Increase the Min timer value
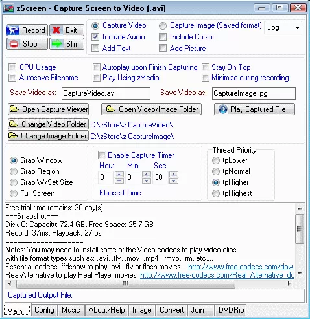 tap(147, 174)
